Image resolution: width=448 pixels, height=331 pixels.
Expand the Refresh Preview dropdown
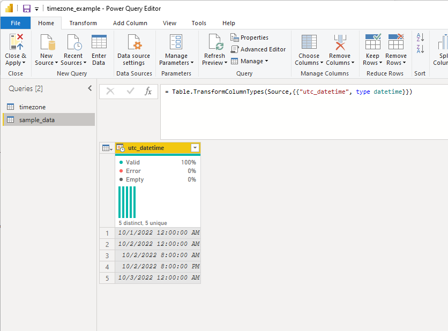[226, 63]
